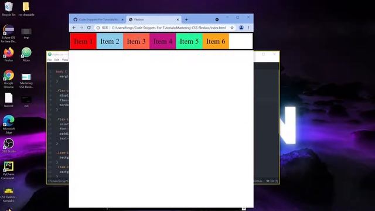This screenshot has width=375, height=211.
Task: Click the light blue Item 2 box
Action: pos(110,41)
